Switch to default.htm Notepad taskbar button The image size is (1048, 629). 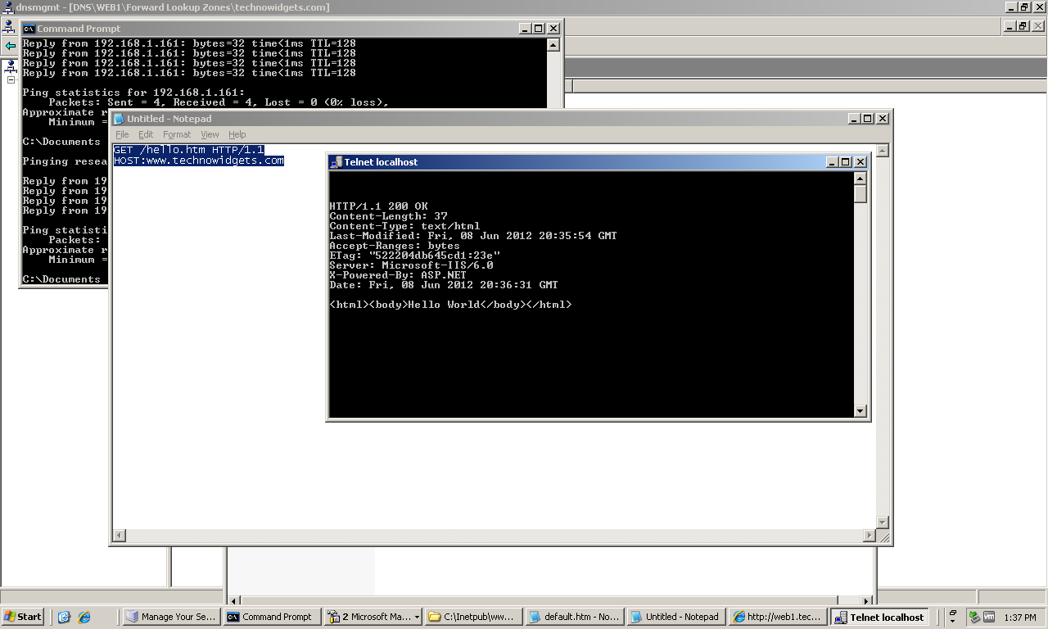574,617
